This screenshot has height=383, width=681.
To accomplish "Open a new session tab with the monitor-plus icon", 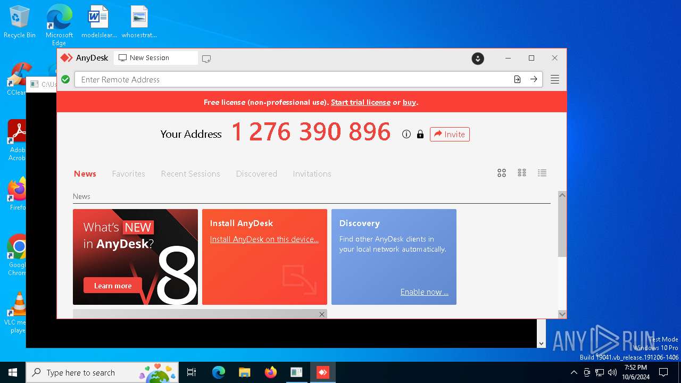I will click(x=206, y=59).
